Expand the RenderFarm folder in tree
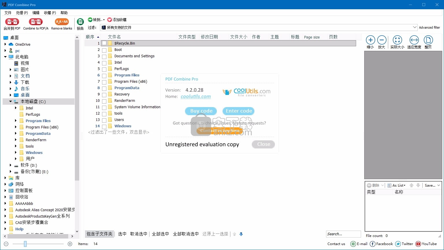Screen dimensions: 444x250 pos(16,140)
